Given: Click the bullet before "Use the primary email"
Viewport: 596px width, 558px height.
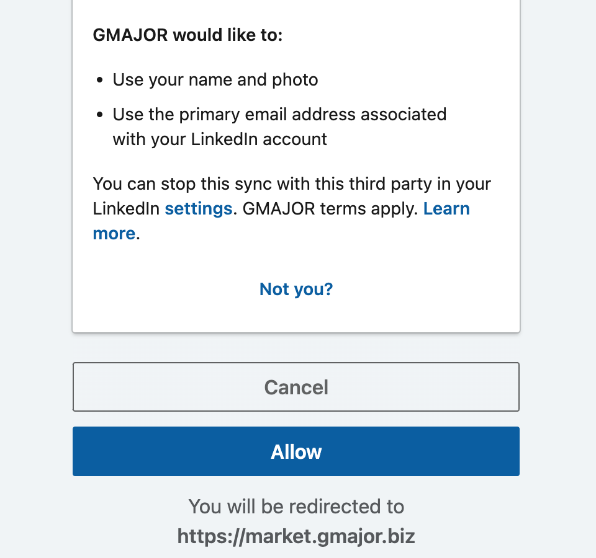Looking at the screenshot, I should point(101,115).
